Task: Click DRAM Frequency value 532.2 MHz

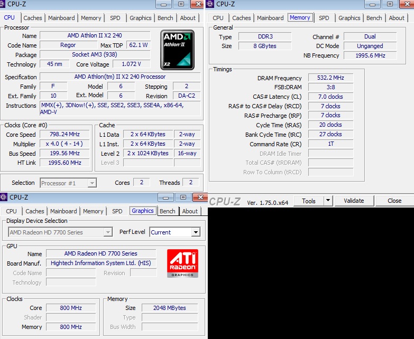Action: (330, 78)
